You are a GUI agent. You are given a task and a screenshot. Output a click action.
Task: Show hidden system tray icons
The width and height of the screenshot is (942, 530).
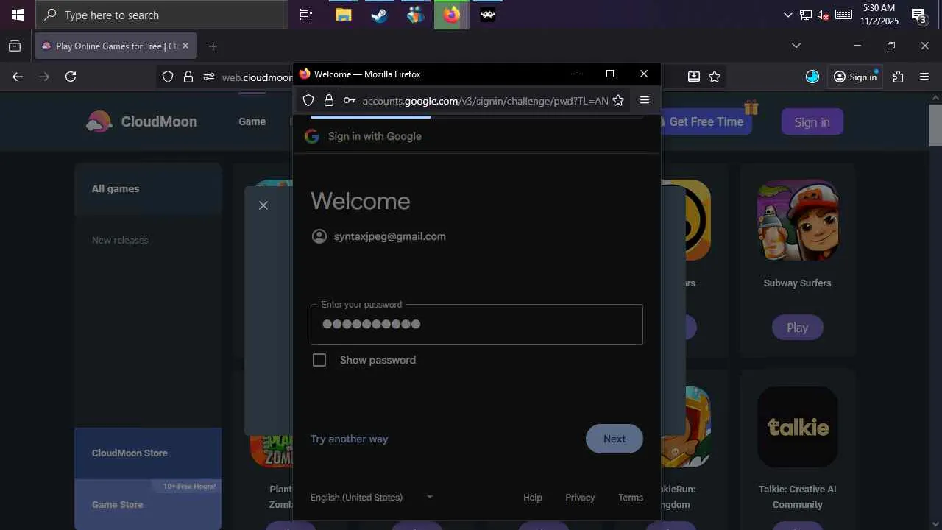[x=788, y=15]
